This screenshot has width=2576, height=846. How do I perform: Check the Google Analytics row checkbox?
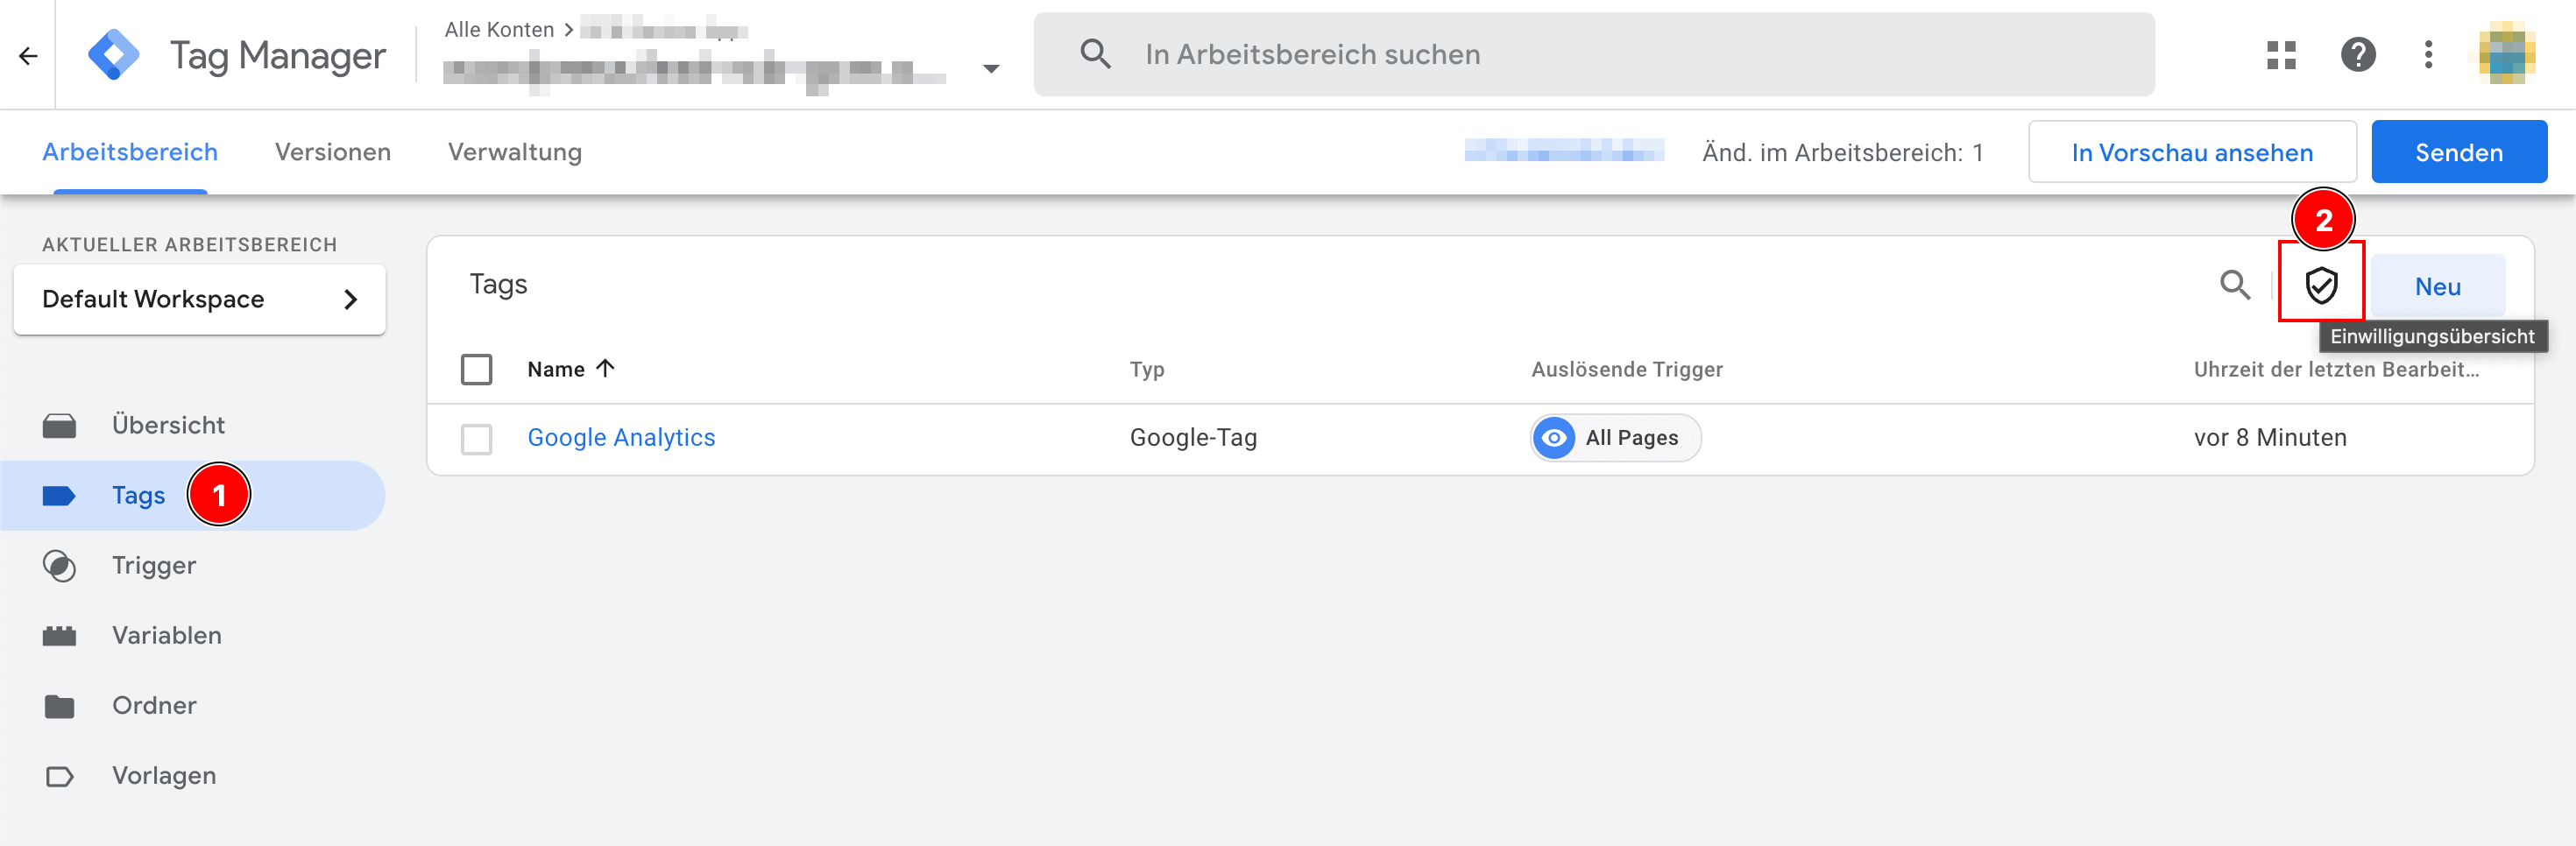(476, 439)
